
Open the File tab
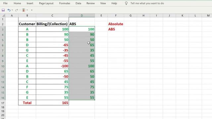coord(5,3)
